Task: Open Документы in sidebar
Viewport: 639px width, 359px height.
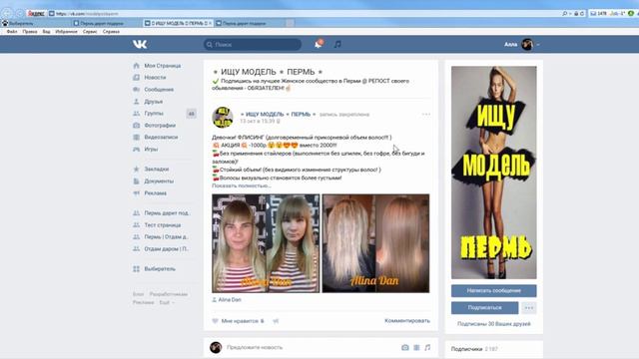Action: click(159, 181)
